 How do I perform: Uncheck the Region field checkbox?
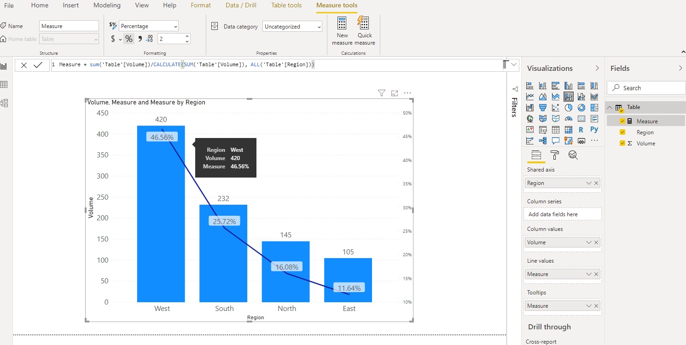(x=622, y=132)
